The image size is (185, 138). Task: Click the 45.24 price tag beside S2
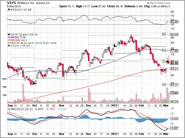click(x=174, y=102)
